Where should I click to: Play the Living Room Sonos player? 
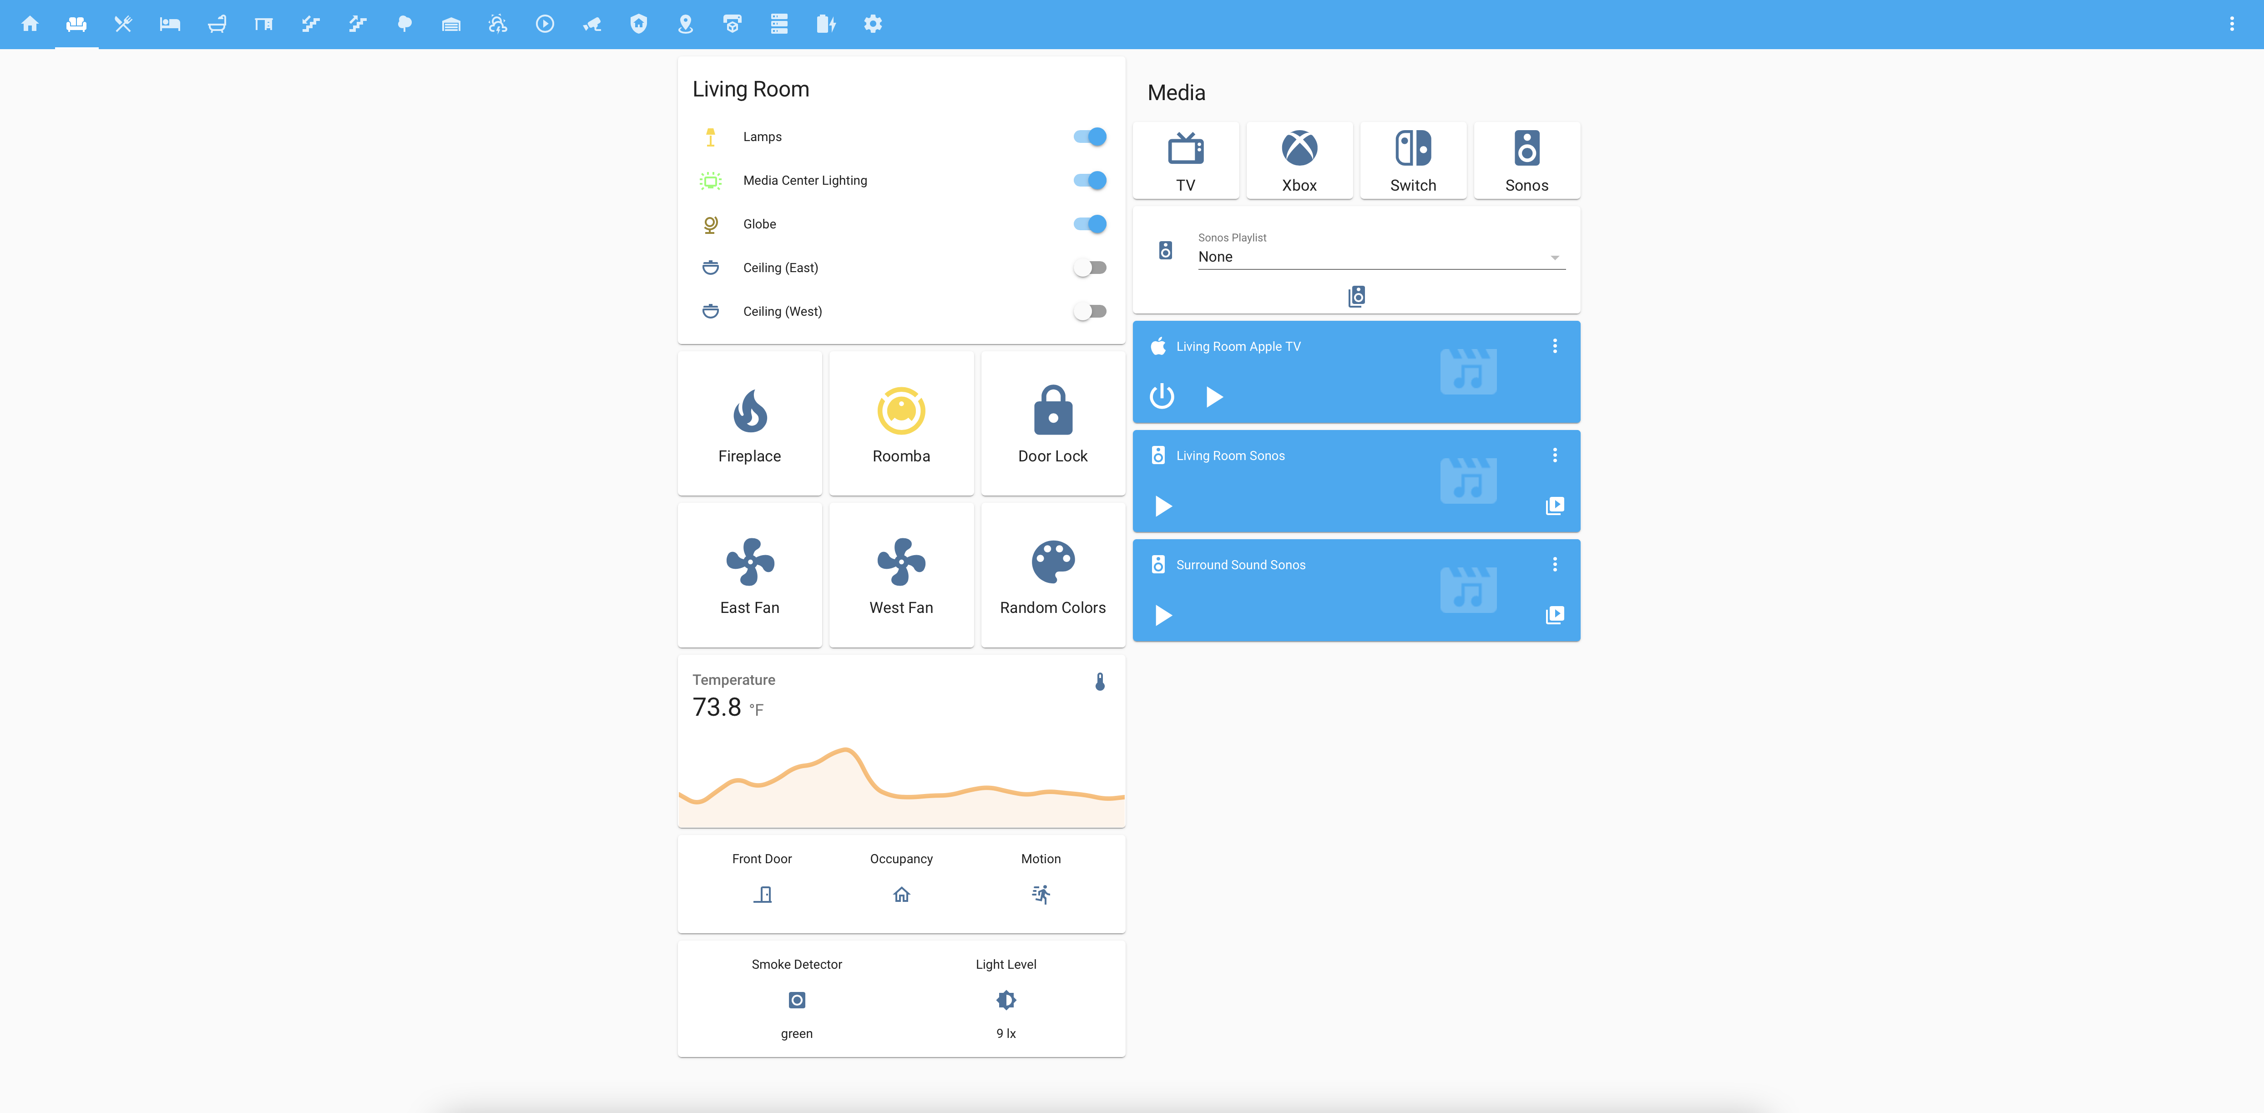1163,506
